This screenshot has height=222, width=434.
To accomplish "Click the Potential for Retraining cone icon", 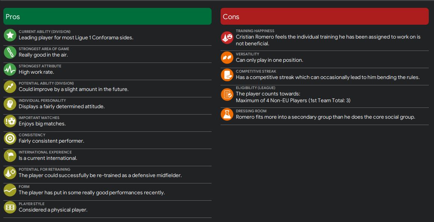I will click(x=10, y=173).
